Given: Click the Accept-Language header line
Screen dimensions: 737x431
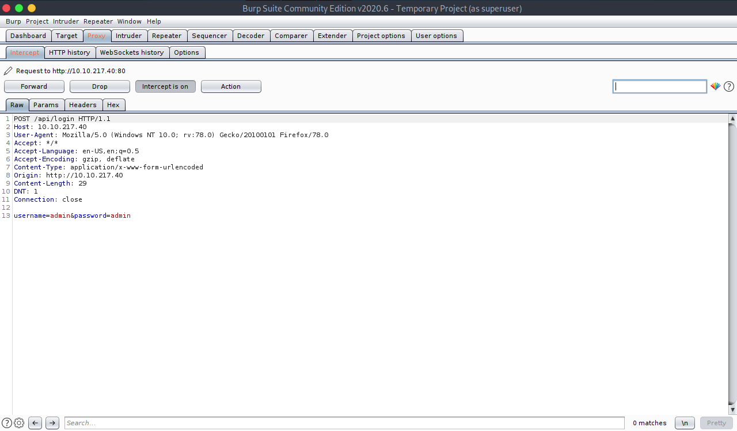Looking at the screenshot, I should [77, 151].
